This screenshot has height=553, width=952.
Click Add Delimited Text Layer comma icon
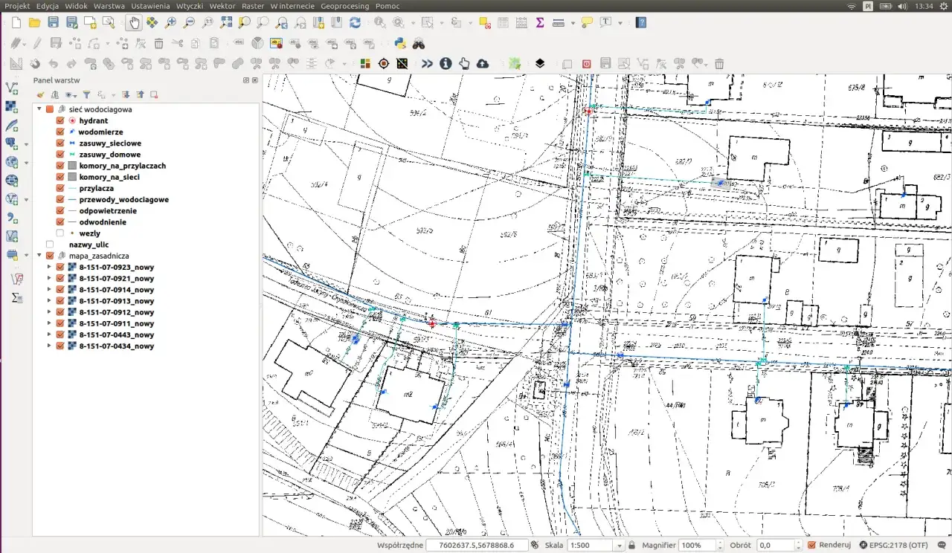12,218
